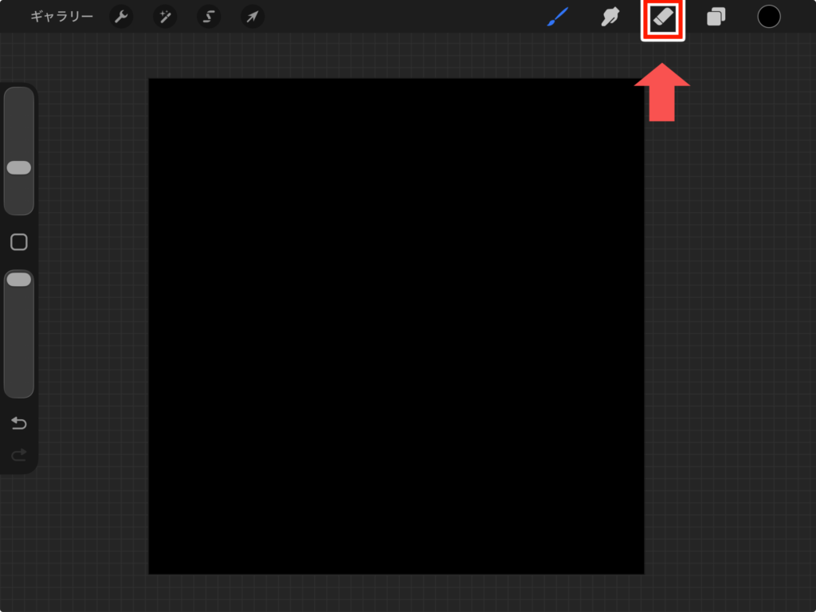Tap the square Modify button in sidebar
816x612 pixels.
pos(19,242)
